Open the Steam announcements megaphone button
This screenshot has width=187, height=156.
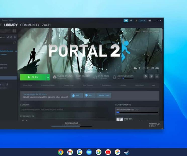point(126,21)
